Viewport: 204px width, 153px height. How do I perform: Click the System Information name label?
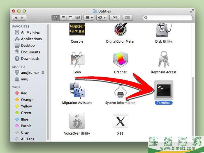coord(120,103)
